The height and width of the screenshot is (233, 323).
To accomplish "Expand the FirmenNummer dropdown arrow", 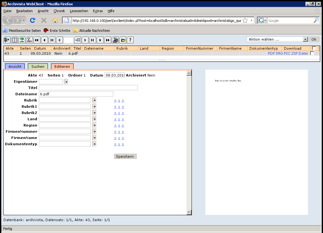I will 94,131.
